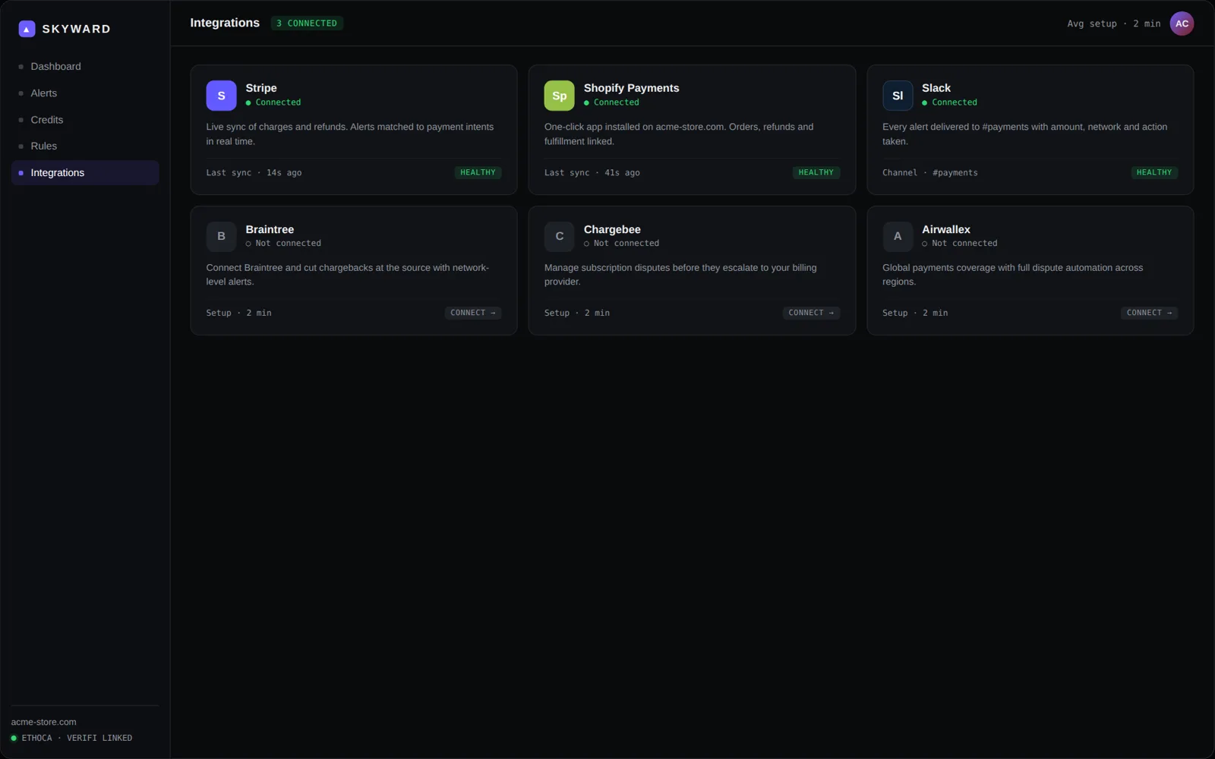Click Chargebee's Not connected status
This screenshot has height=759, width=1215.
click(621, 244)
